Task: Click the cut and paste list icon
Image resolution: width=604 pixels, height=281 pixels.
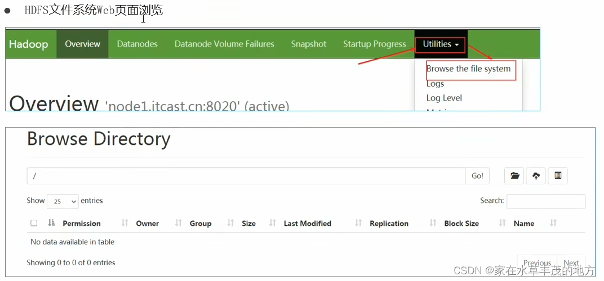Action: coord(558,176)
